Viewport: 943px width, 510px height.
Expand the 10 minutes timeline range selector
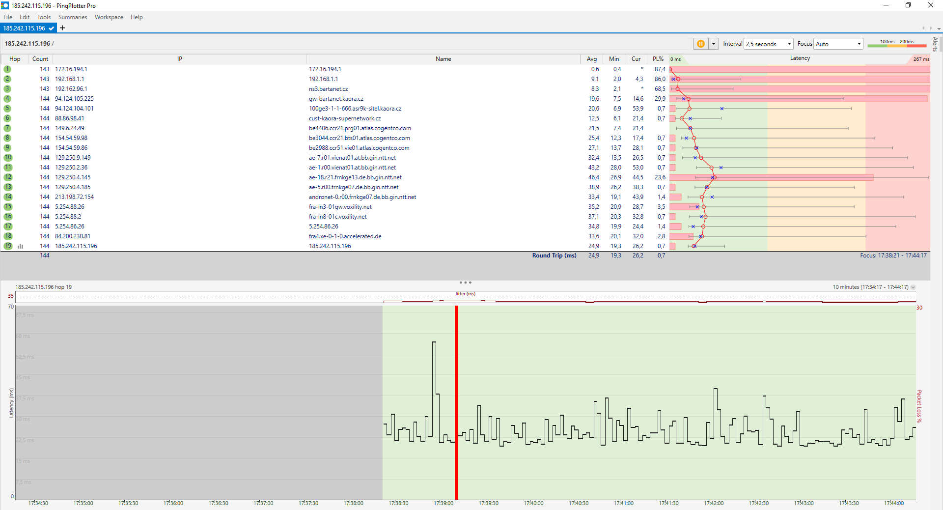coord(913,287)
